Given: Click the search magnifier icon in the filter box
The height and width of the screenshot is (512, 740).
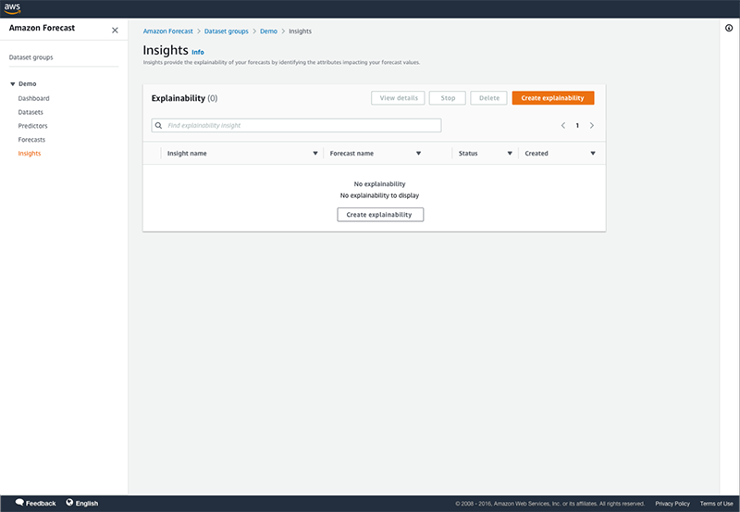Looking at the screenshot, I should click(158, 126).
